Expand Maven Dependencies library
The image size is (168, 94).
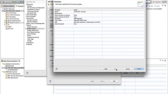coord(5,21)
